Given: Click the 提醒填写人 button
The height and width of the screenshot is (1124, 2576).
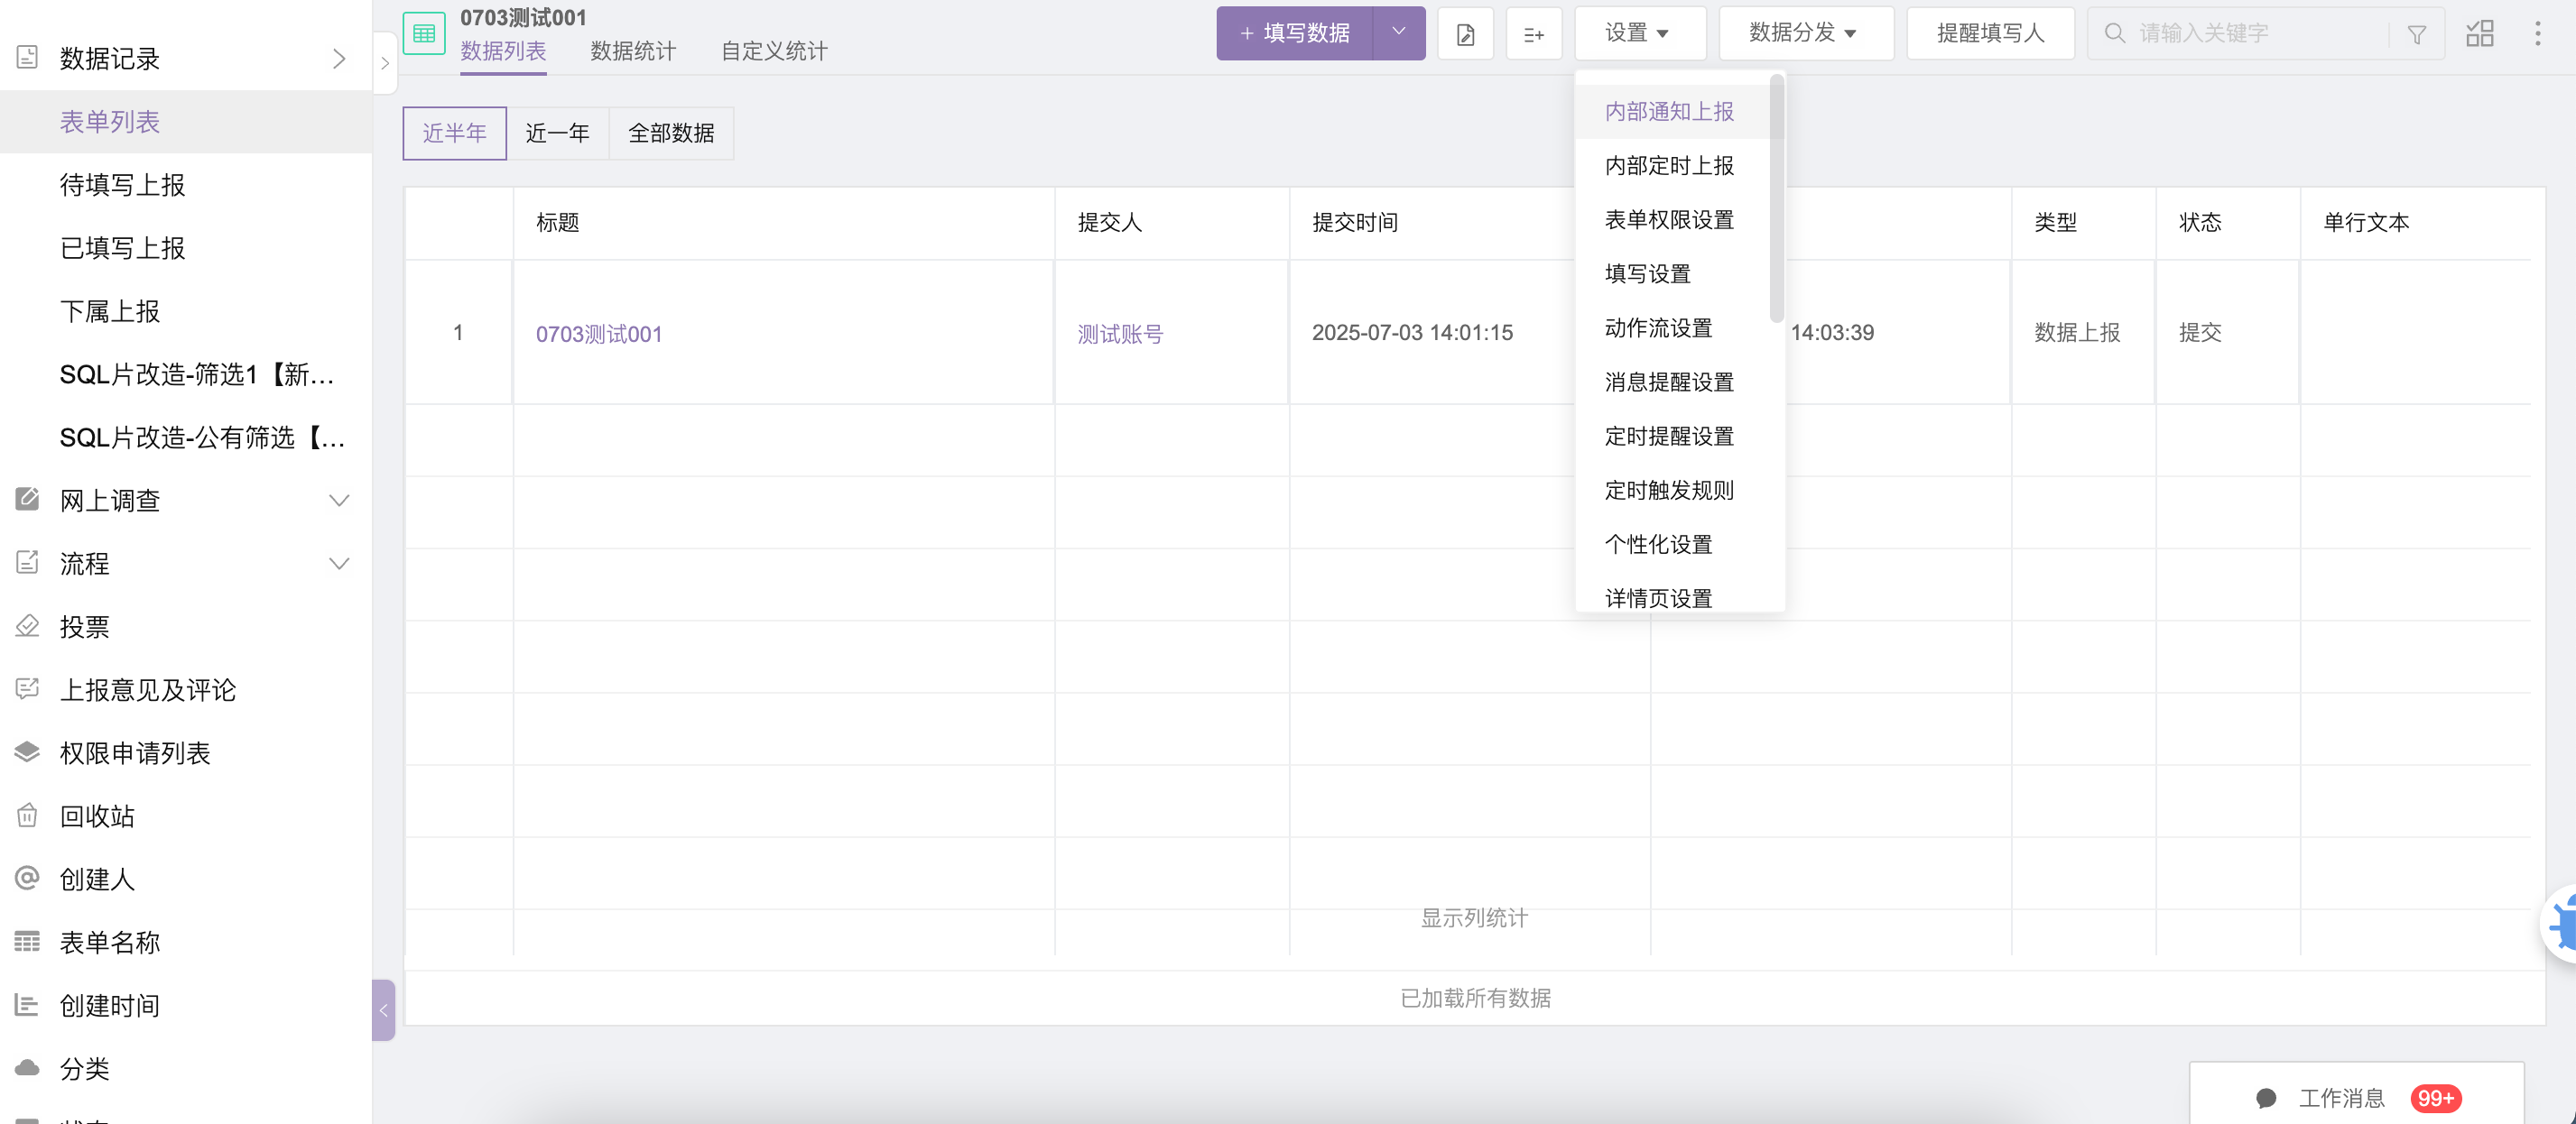Looking at the screenshot, I should coord(1990,33).
